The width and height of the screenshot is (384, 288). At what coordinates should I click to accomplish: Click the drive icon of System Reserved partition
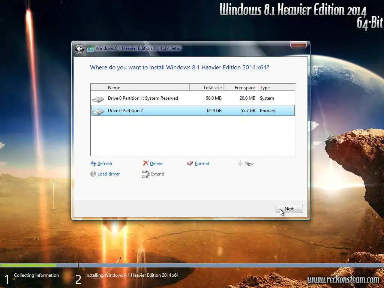click(98, 99)
